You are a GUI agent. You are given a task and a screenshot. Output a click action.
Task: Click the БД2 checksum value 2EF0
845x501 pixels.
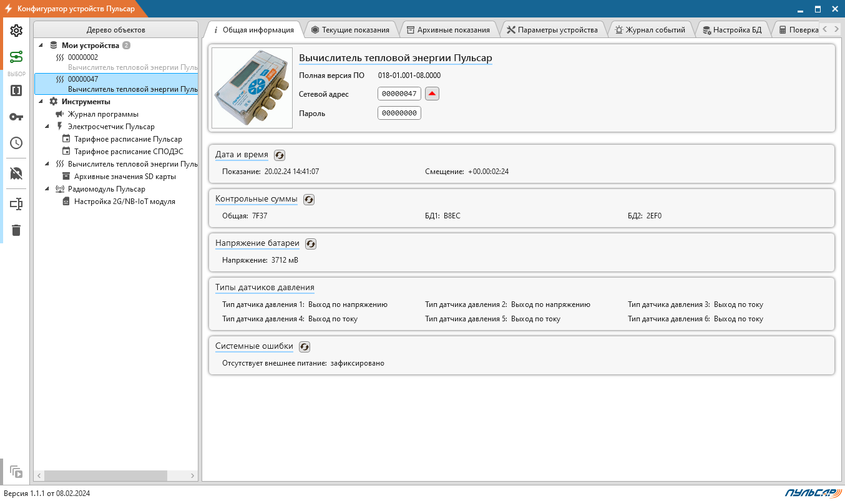(654, 216)
